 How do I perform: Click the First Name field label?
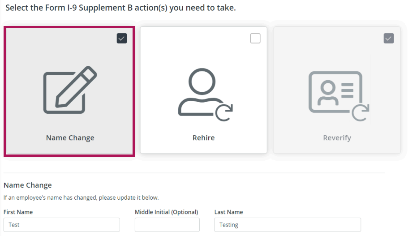[x=18, y=212]
